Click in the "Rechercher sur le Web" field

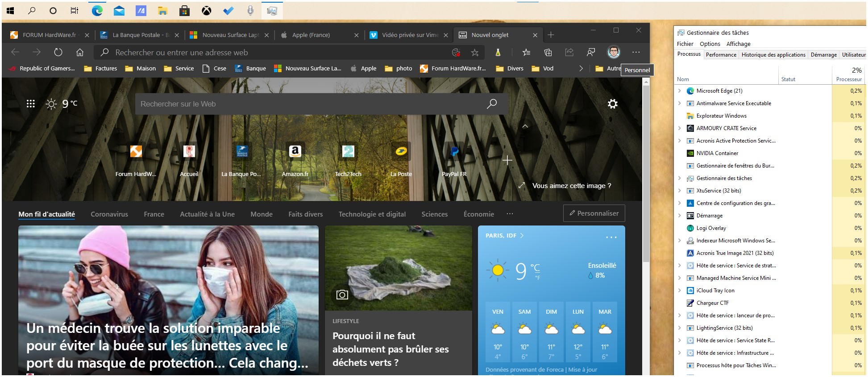click(308, 104)
